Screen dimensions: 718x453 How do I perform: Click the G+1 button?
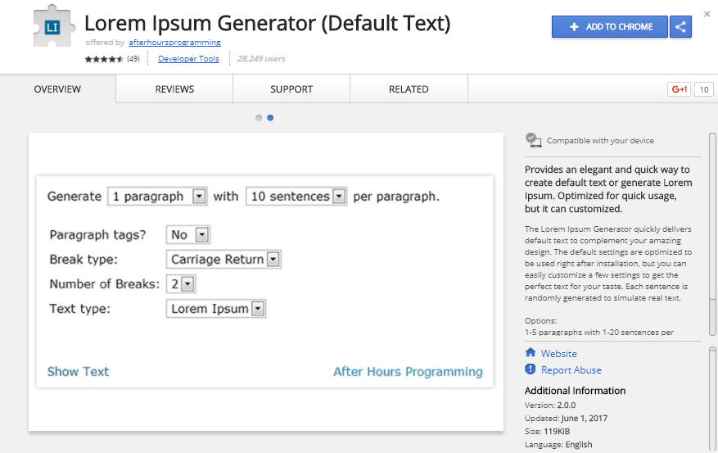coord(679,89)
